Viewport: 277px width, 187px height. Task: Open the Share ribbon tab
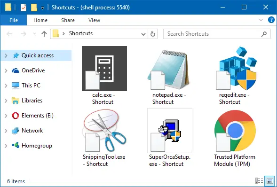click(68, 20)
